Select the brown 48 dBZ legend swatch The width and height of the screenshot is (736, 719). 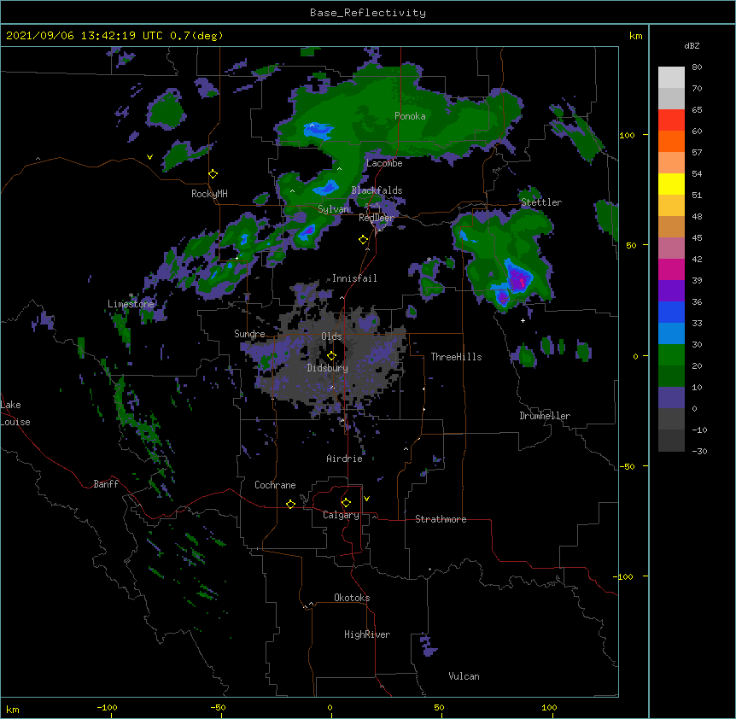click(x=671, y=226)
